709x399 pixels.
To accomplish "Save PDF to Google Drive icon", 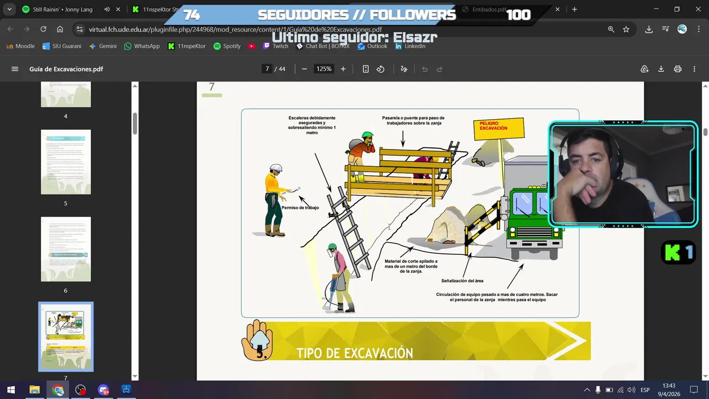I will 644,69.
